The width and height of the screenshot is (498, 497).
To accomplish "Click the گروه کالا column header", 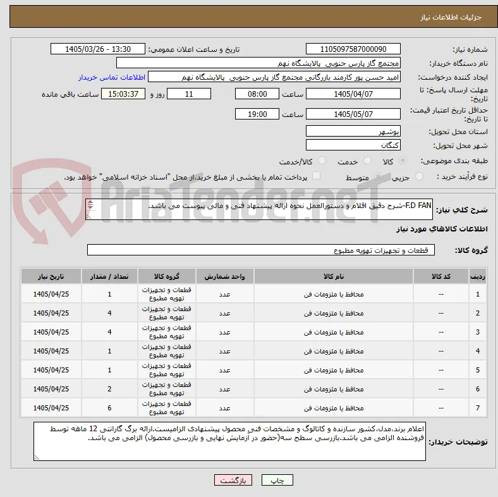I will pyautogui.click(x=167, y=276).
